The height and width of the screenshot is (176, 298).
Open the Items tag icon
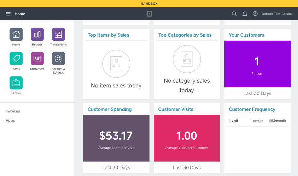[16, 59]
